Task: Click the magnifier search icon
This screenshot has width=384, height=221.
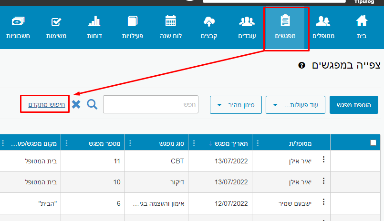Action: coord(92,104)
